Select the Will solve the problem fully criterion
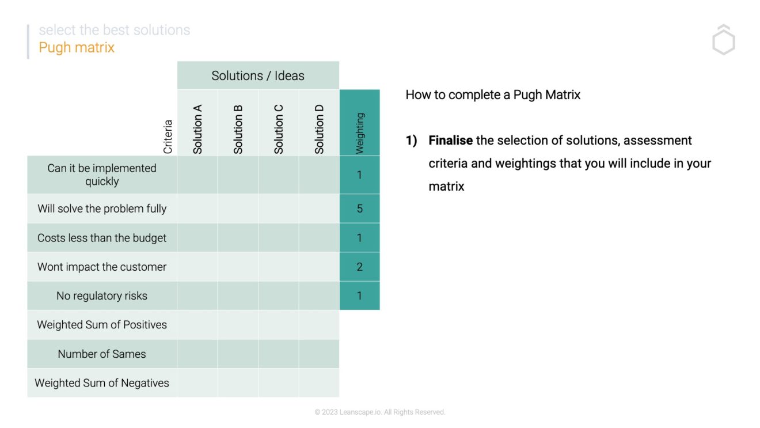Image resolution: width=760 pixels, height=428 pixels. (102, 209)
